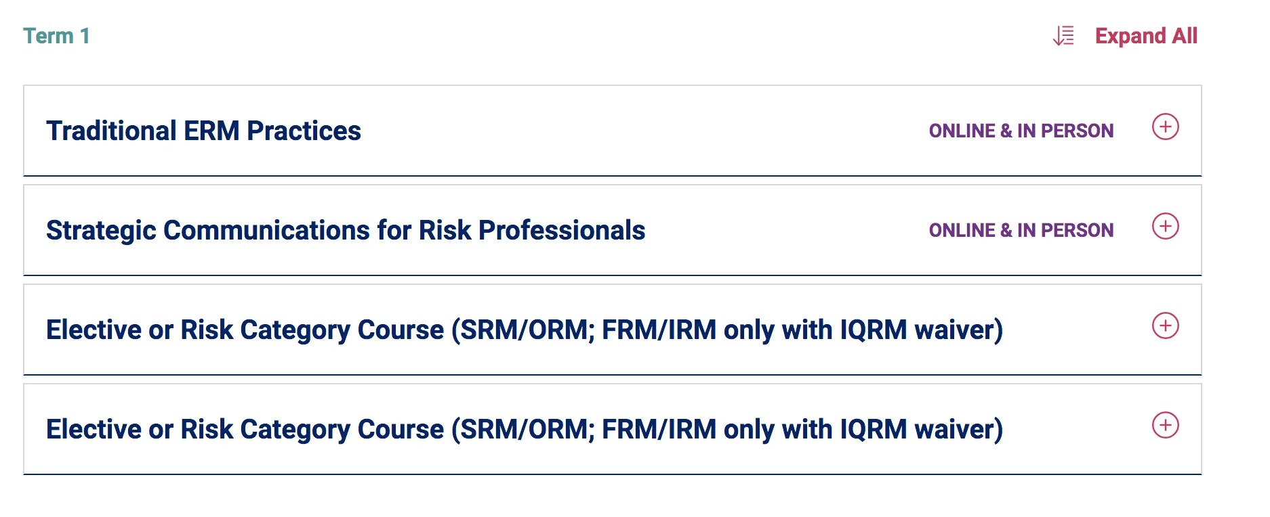1270x517 pixels.
Task: Click the plus icon for Traditional ERM Practices
Action: (x=1165, y=127)
